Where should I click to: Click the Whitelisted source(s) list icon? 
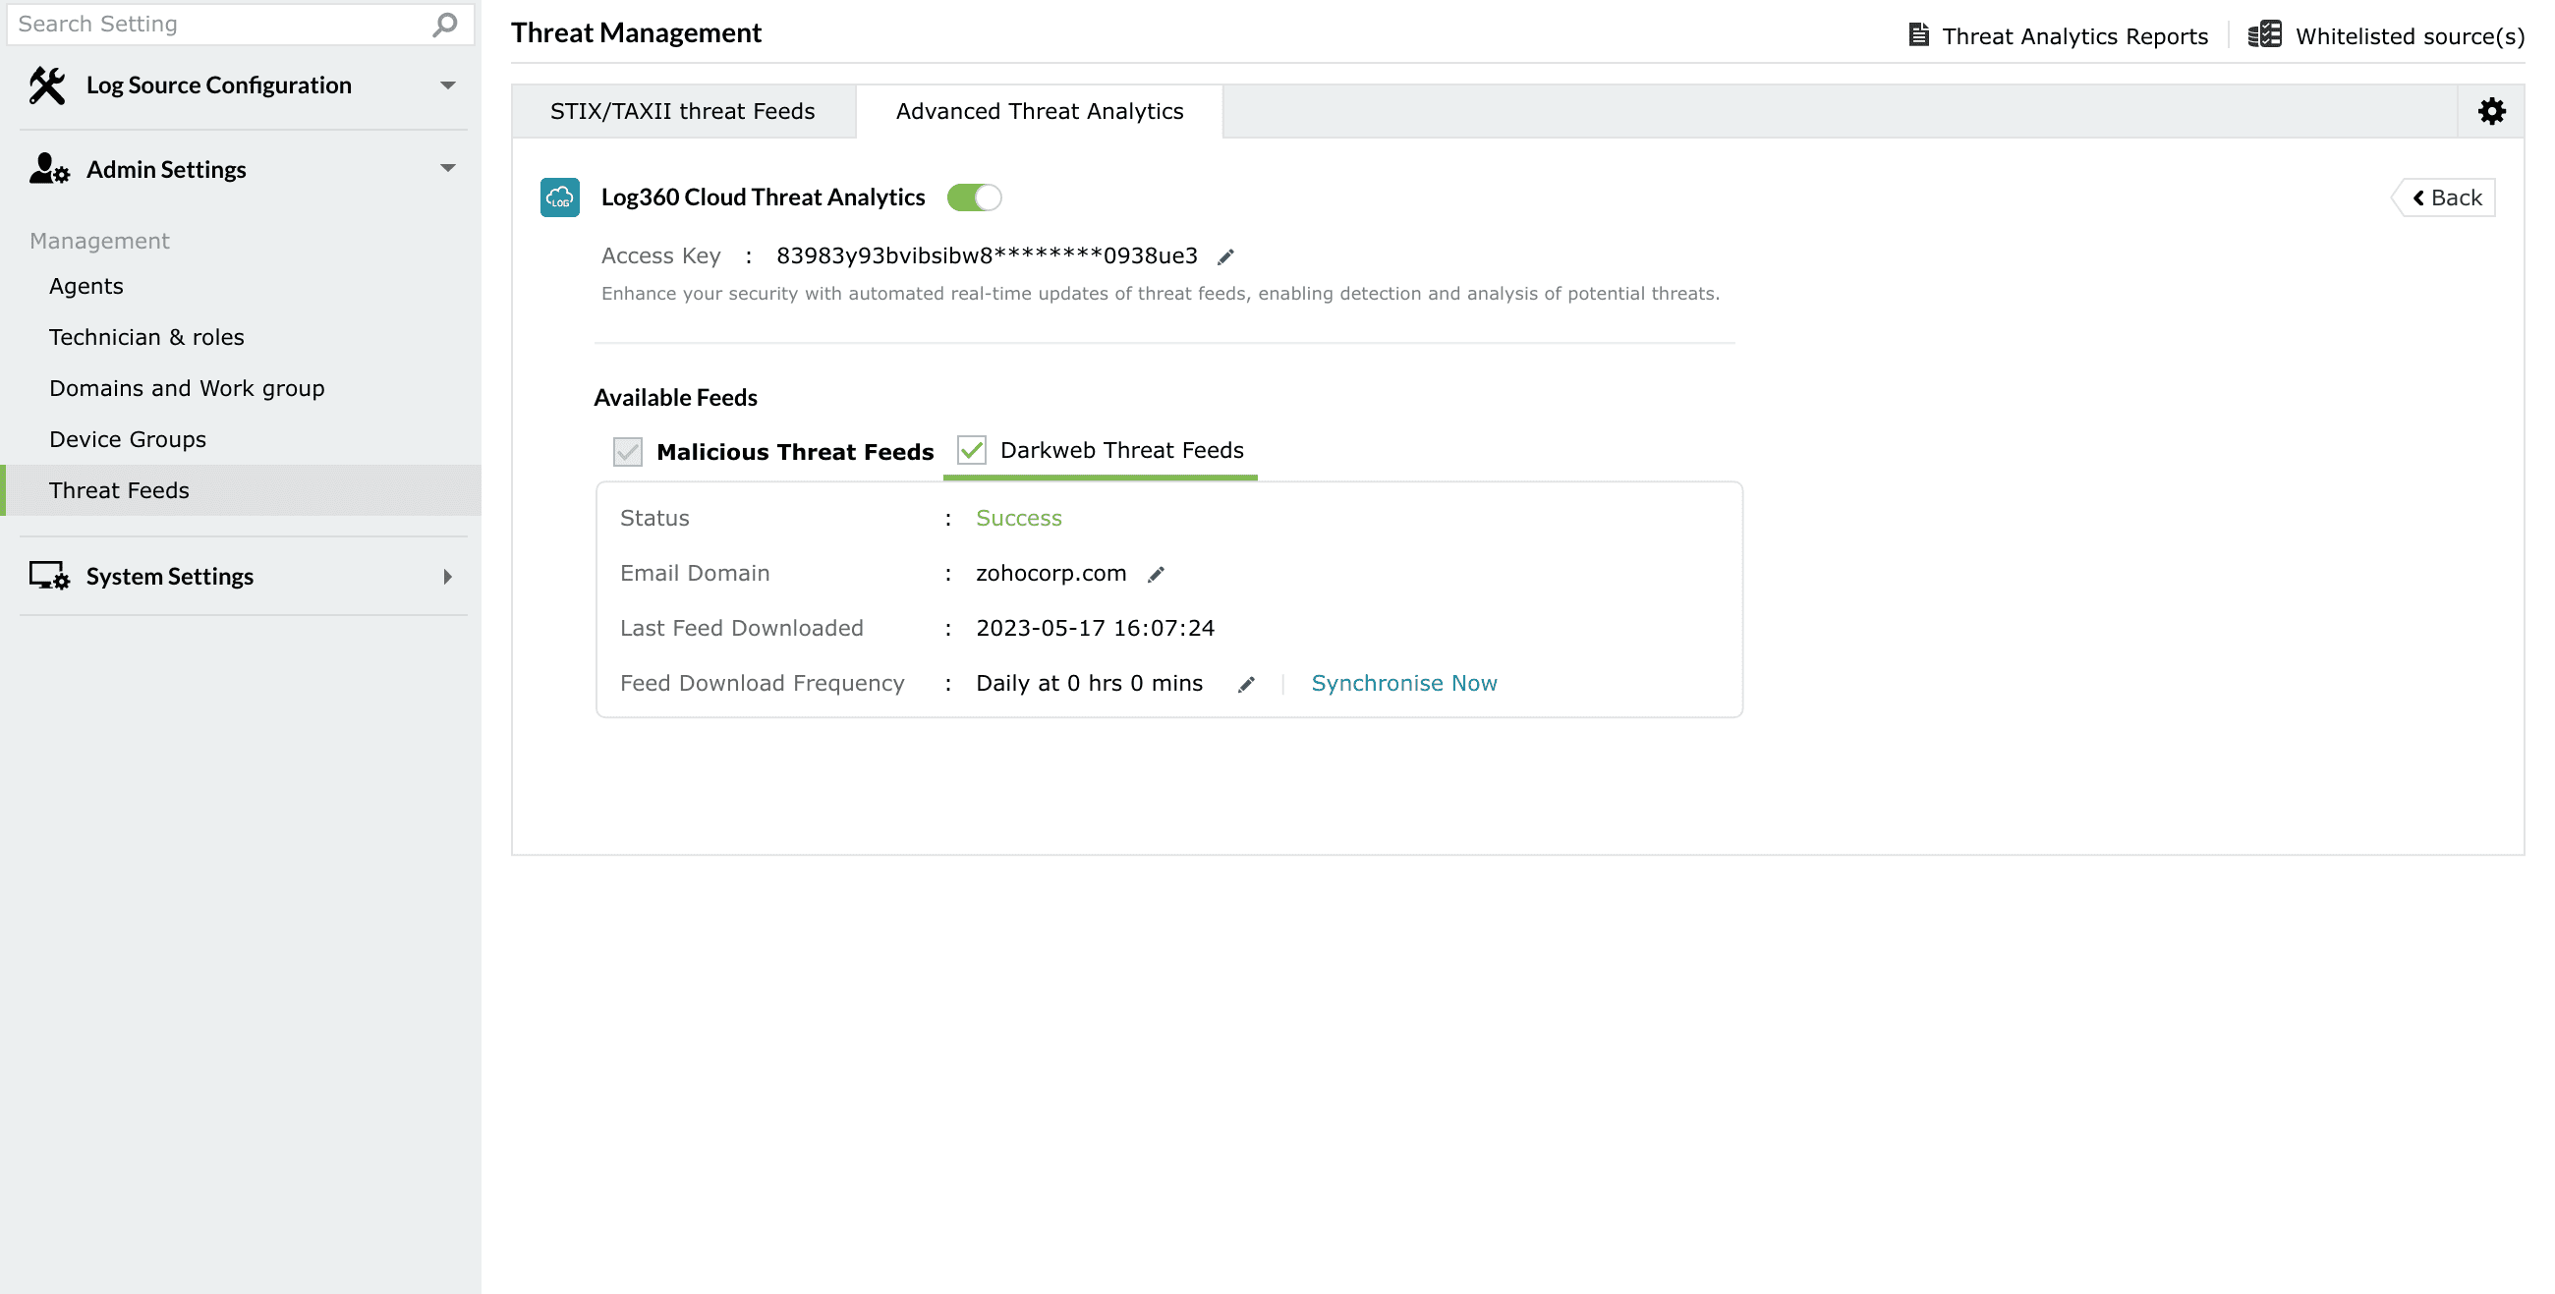pos(2264,35)
